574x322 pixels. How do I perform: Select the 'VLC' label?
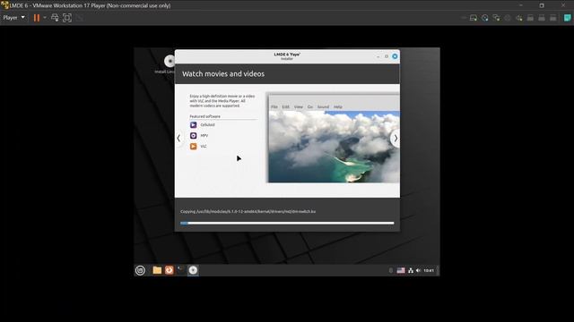tap(204, 147)
